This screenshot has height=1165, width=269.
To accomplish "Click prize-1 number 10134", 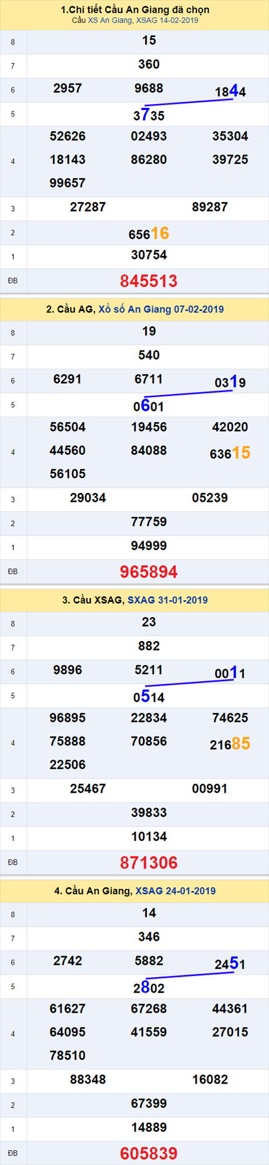I will coord(149,837).
